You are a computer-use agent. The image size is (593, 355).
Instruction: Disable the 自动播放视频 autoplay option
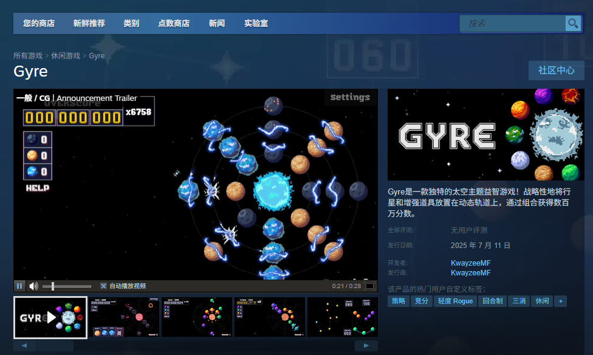103,285
